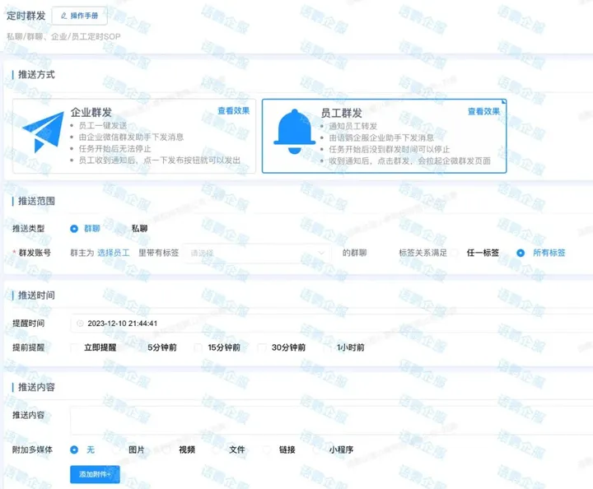
Task: Open the 操作手册 manual button
Action: (79, 16)
